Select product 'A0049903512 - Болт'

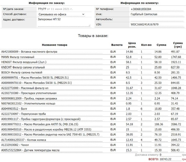click(52, 109)
